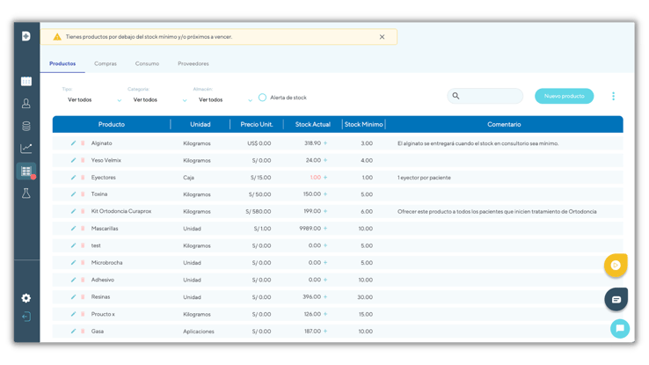Add stock to Alginato with plus icon
Image resolution: width=649 pixels, height=365 pixels.
325,143
